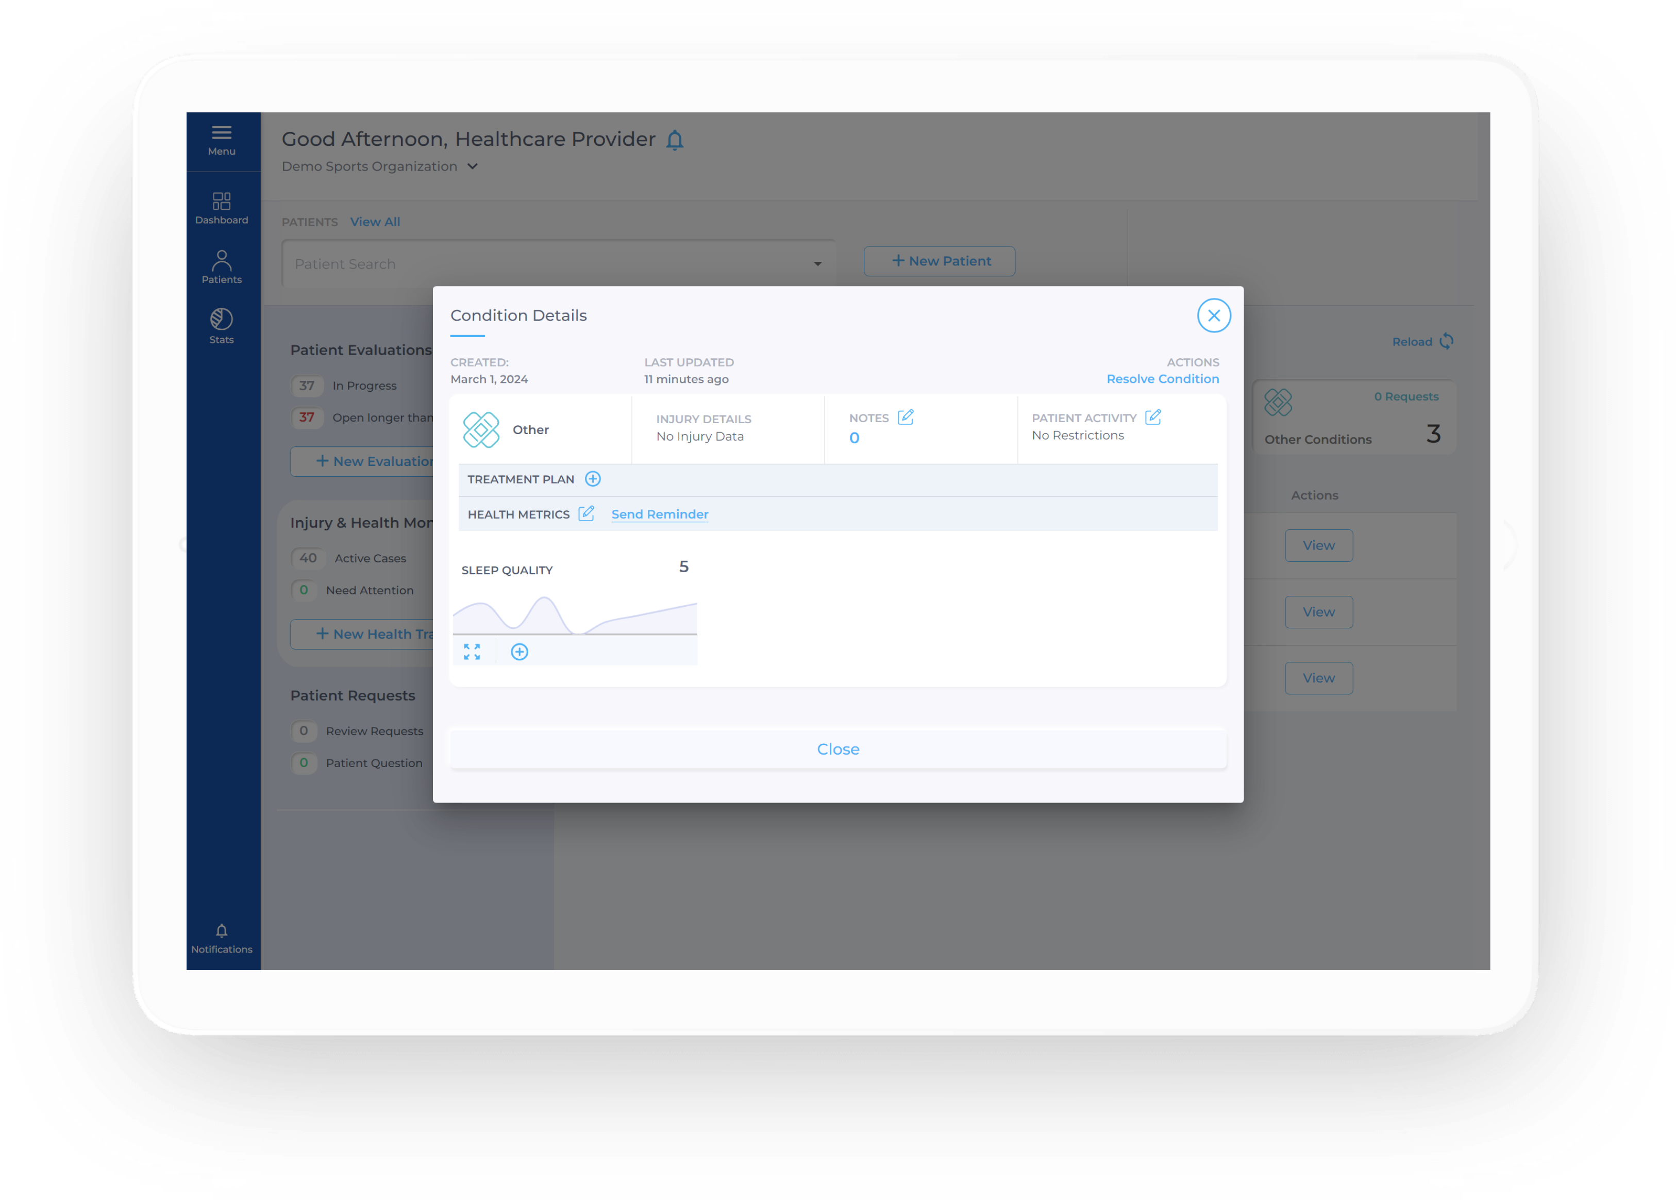The width and height of the screenshot is (1676, 1200).
Task: Add a Treatment Plan plus icon
Action: (x=592, y=479)
